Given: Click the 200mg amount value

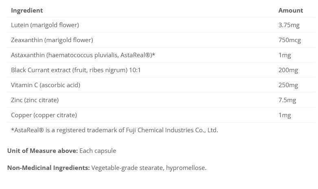Looking at the screenshot, I should point(288,70).
